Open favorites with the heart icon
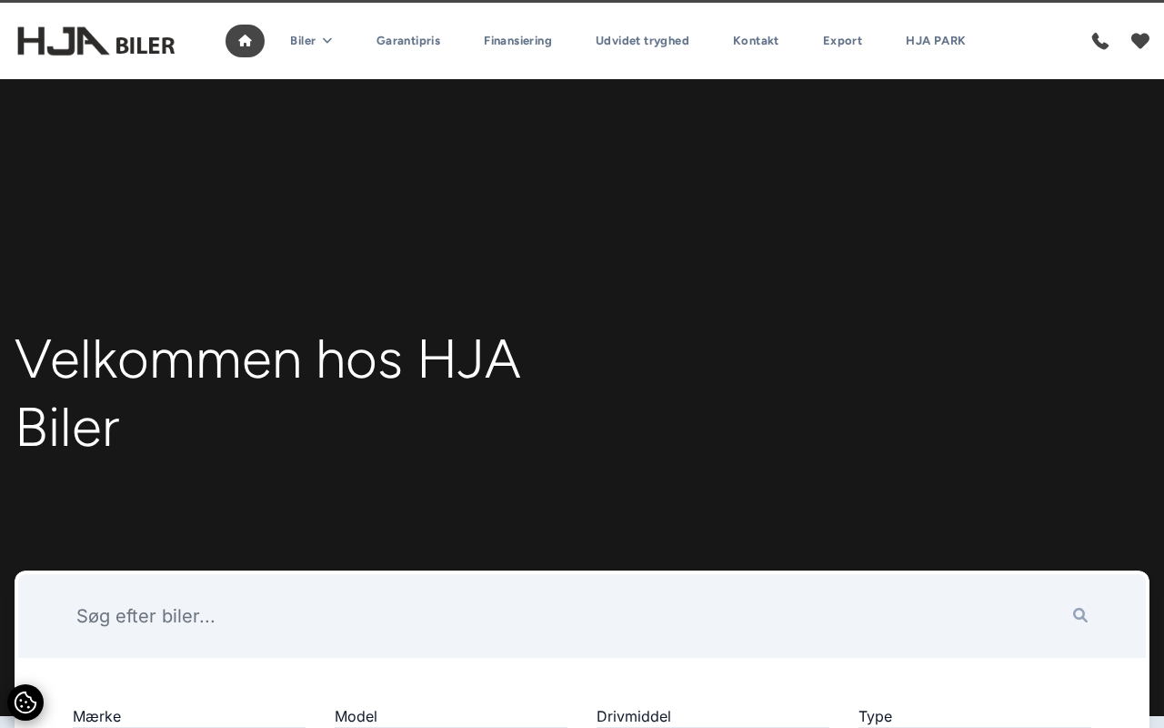Image resolution: width=1164 pixels, height=728 pixels. pos(1140,41)
